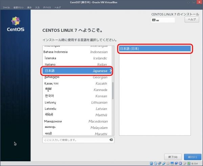Open the network adapters status icon
Image resolution: width=203 pixels, height=166 pixels.
click(159, 163)
